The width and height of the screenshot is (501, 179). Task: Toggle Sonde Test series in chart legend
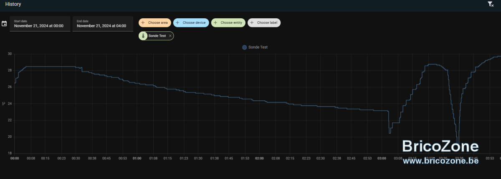pos(255,47)
